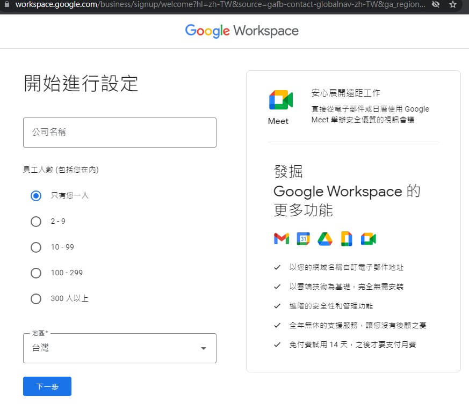Image resolution: width=469 pixels, height=418 pixels.
Task: Click the large Meet icon in the promo panel
Action: click(279, 99)
